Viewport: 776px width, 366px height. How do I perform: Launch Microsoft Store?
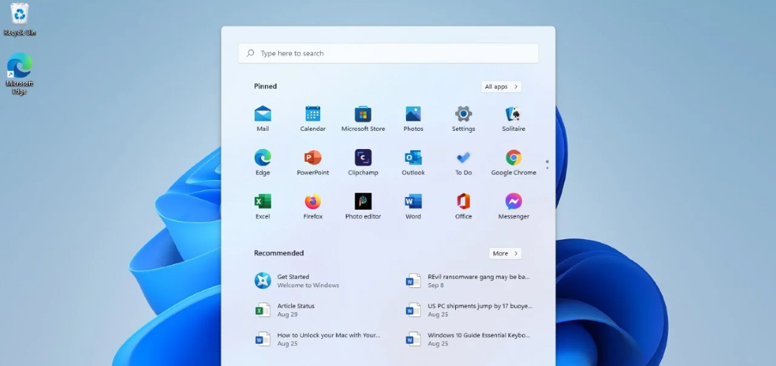tap(363, 119)
